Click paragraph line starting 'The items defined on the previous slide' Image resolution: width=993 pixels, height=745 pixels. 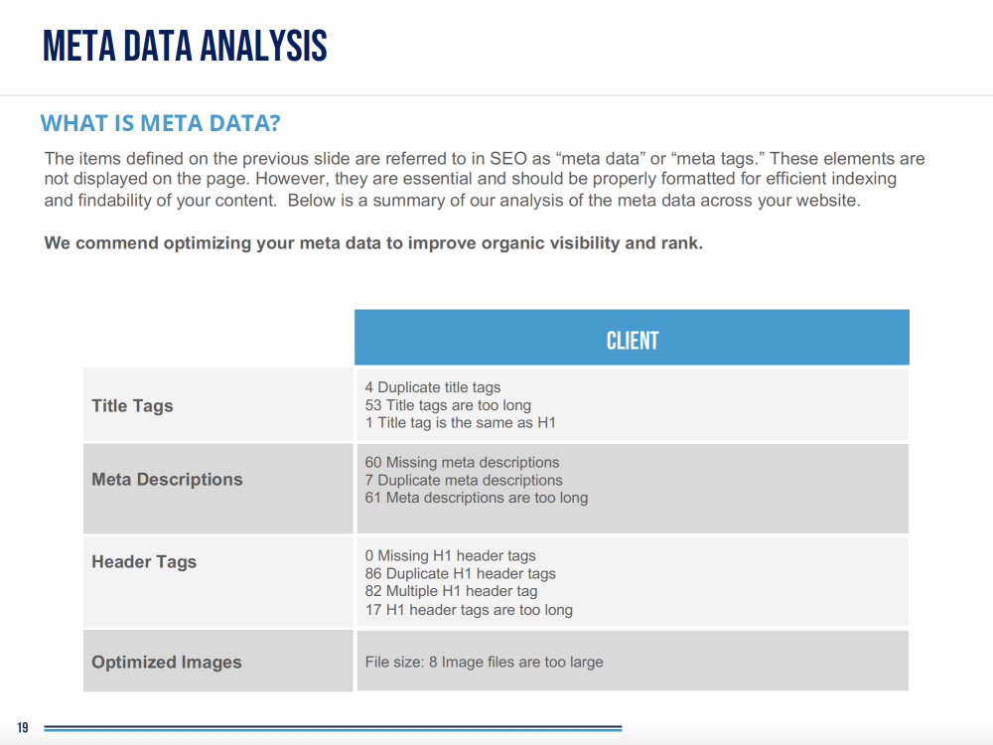point(485,158)
